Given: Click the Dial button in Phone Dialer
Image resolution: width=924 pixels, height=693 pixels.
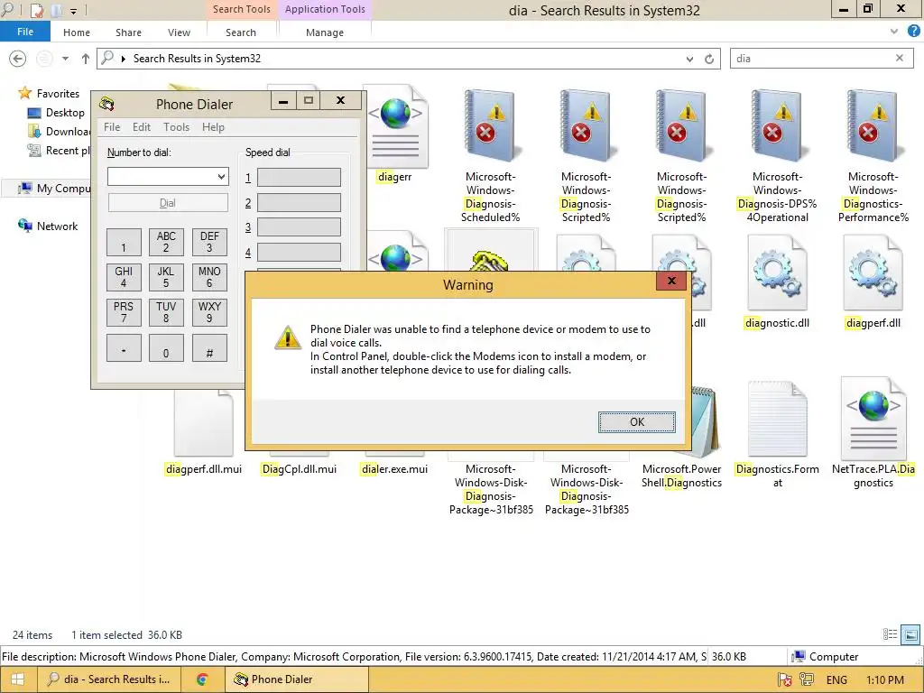Looking at the screenshot, I should (x=168, y=203).
